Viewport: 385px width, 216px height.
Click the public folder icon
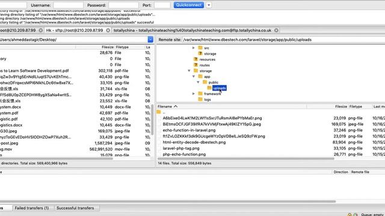point(205,82)
